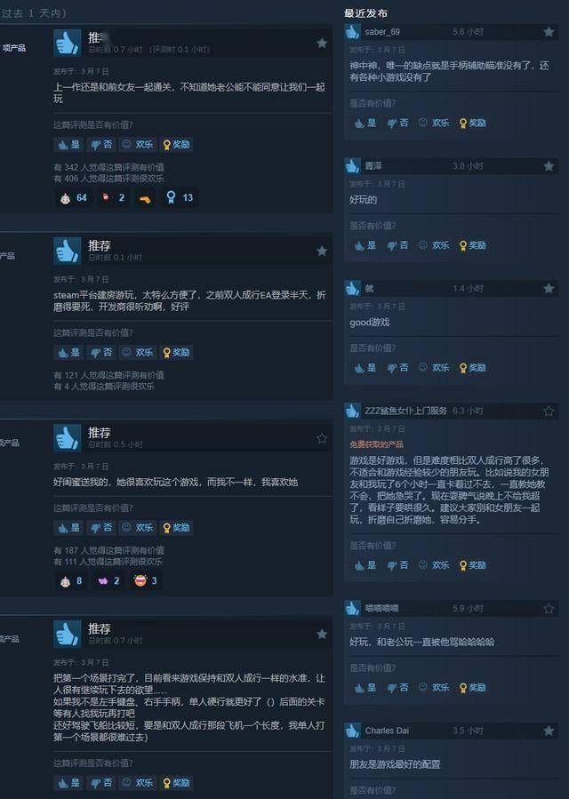Screen dimensions: 569x799
Task: Click the hollow star on ZZZ鲨鱼女仆上门服务's review
Action: [549, 411]
